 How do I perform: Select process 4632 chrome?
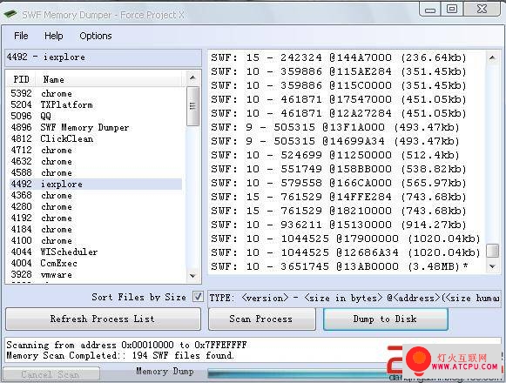click(95, 161)
